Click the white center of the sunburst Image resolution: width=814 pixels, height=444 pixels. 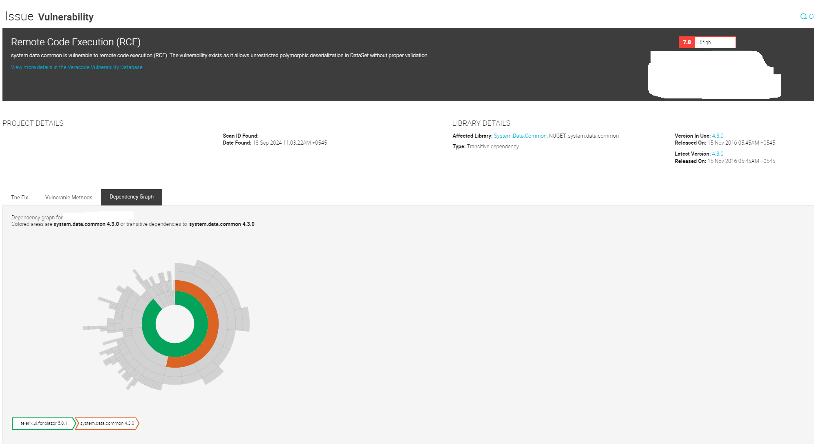175,324
